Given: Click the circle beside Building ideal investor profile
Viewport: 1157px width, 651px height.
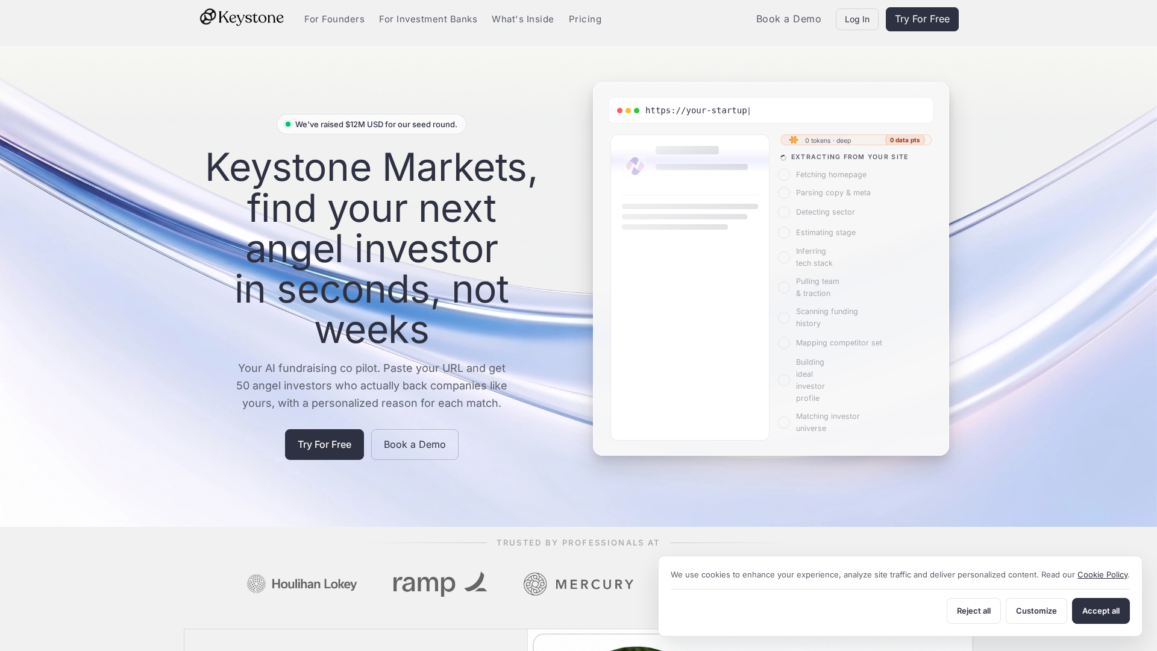Looking at the screenshot, I should coord(784,380).
